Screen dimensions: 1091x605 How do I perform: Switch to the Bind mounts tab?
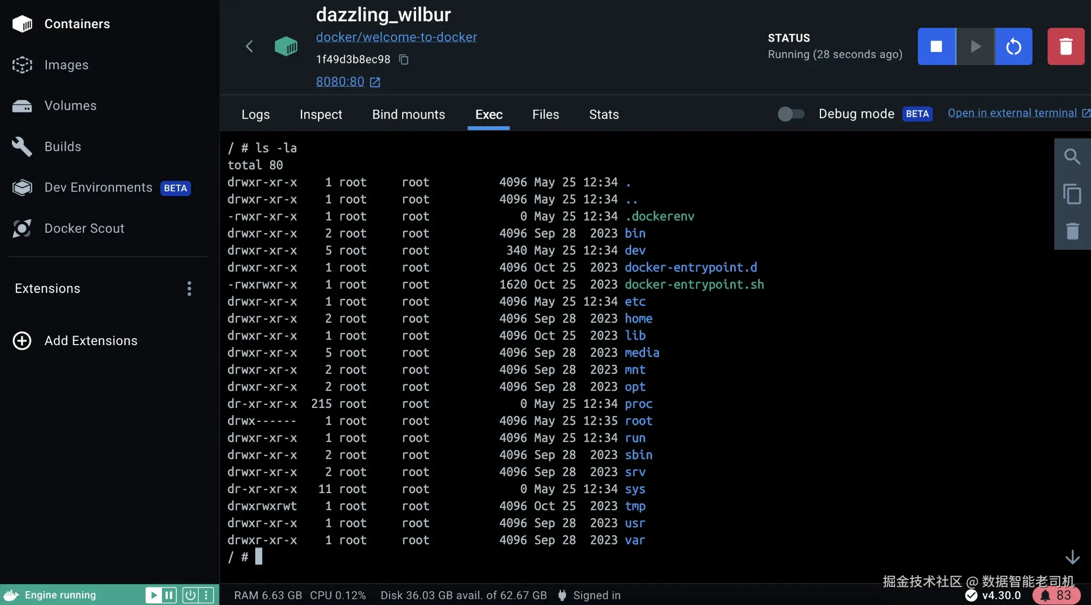(x=409, y=115)
